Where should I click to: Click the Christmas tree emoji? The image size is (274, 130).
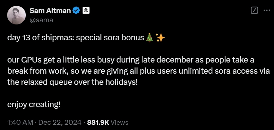[150, 38]
